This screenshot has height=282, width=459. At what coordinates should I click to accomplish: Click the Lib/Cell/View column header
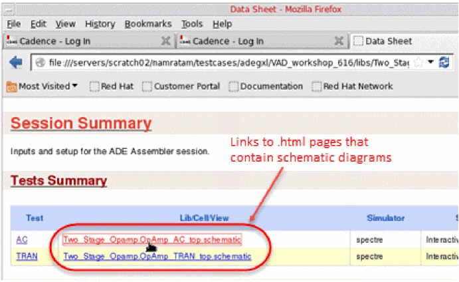pos(204,217)
